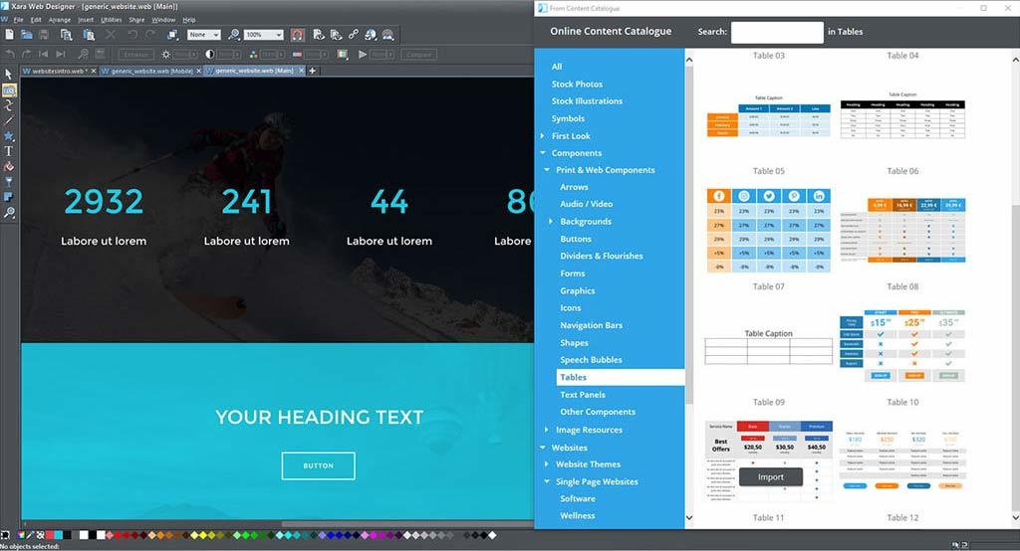Select the Selector arrow tool

pos(9,75)
